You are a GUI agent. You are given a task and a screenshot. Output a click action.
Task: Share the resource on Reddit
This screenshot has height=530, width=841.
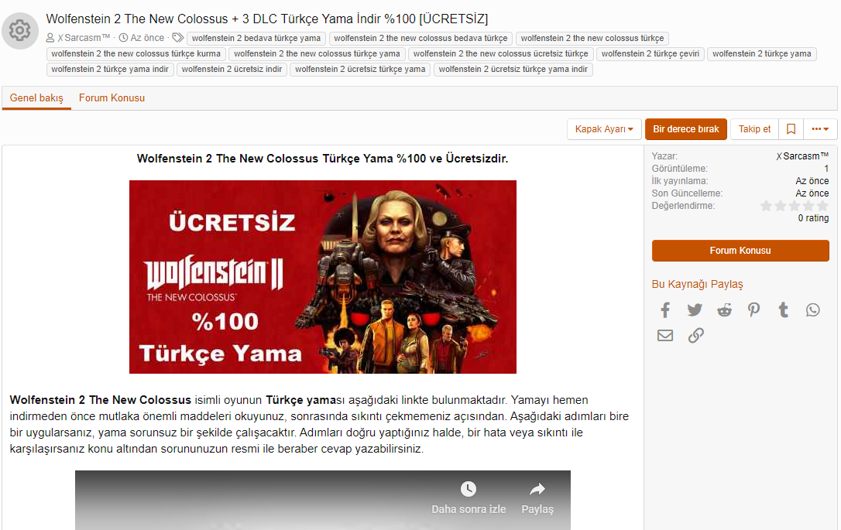(725, 309)
